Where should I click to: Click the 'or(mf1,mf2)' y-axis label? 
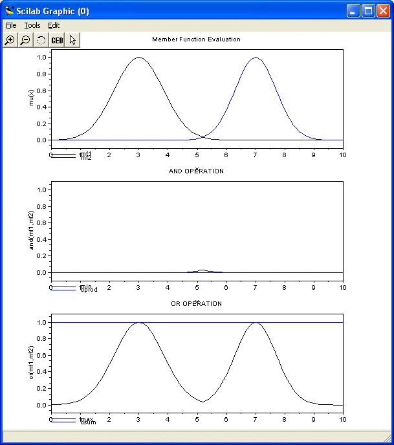[x=31, y=362]
